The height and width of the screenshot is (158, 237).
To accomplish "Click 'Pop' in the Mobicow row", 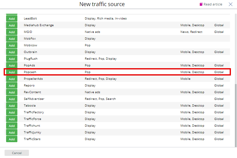I will [x=87, y=45].
